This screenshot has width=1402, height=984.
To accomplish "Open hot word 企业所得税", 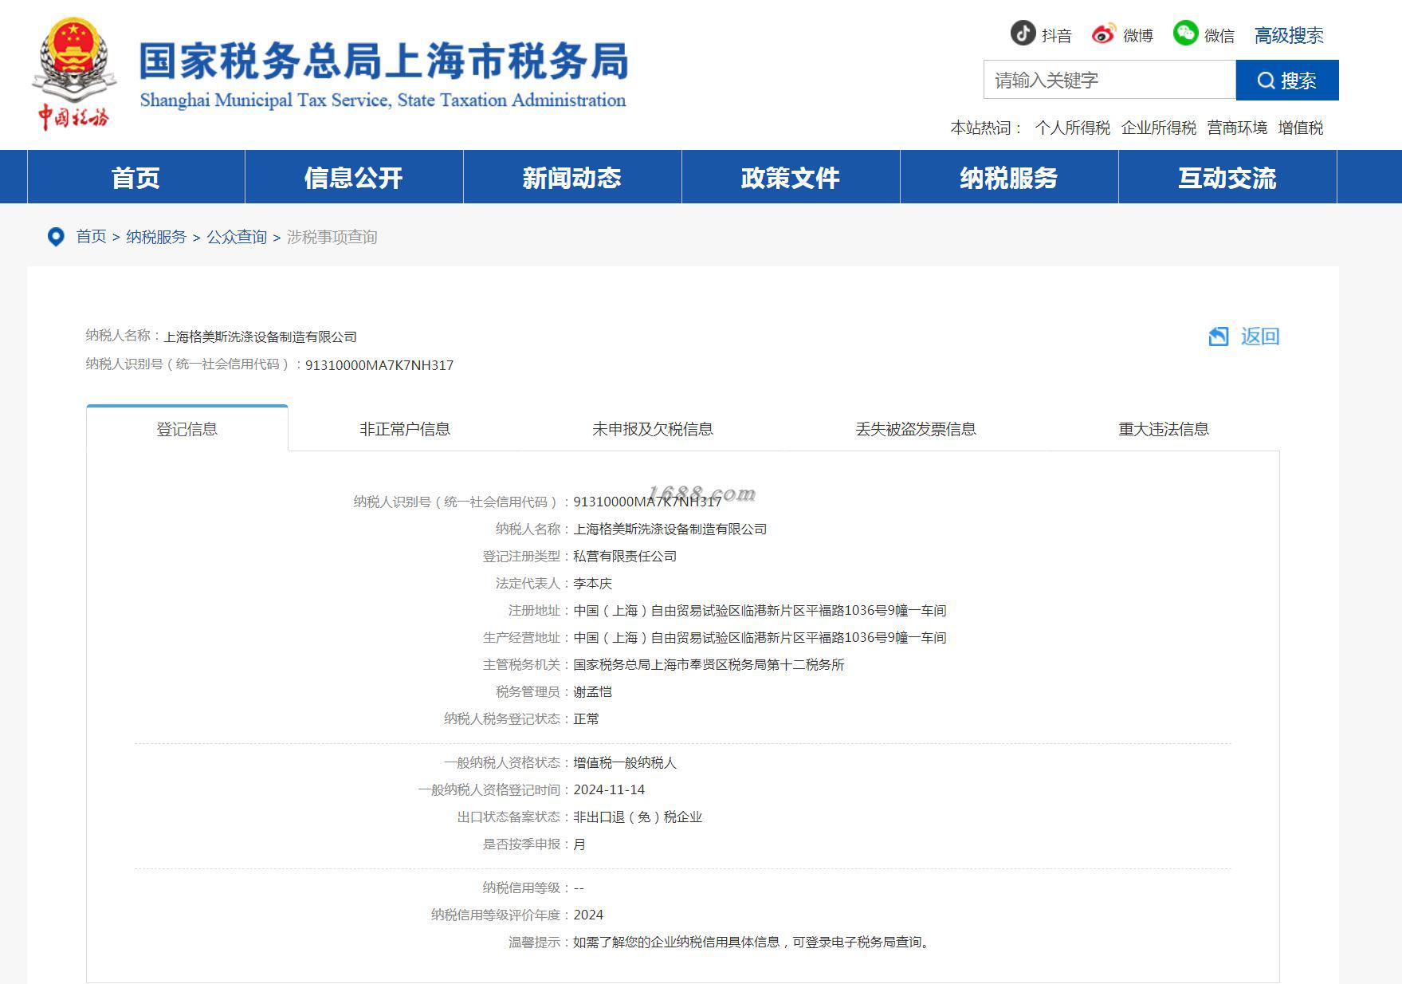I will coord(1158,128).
